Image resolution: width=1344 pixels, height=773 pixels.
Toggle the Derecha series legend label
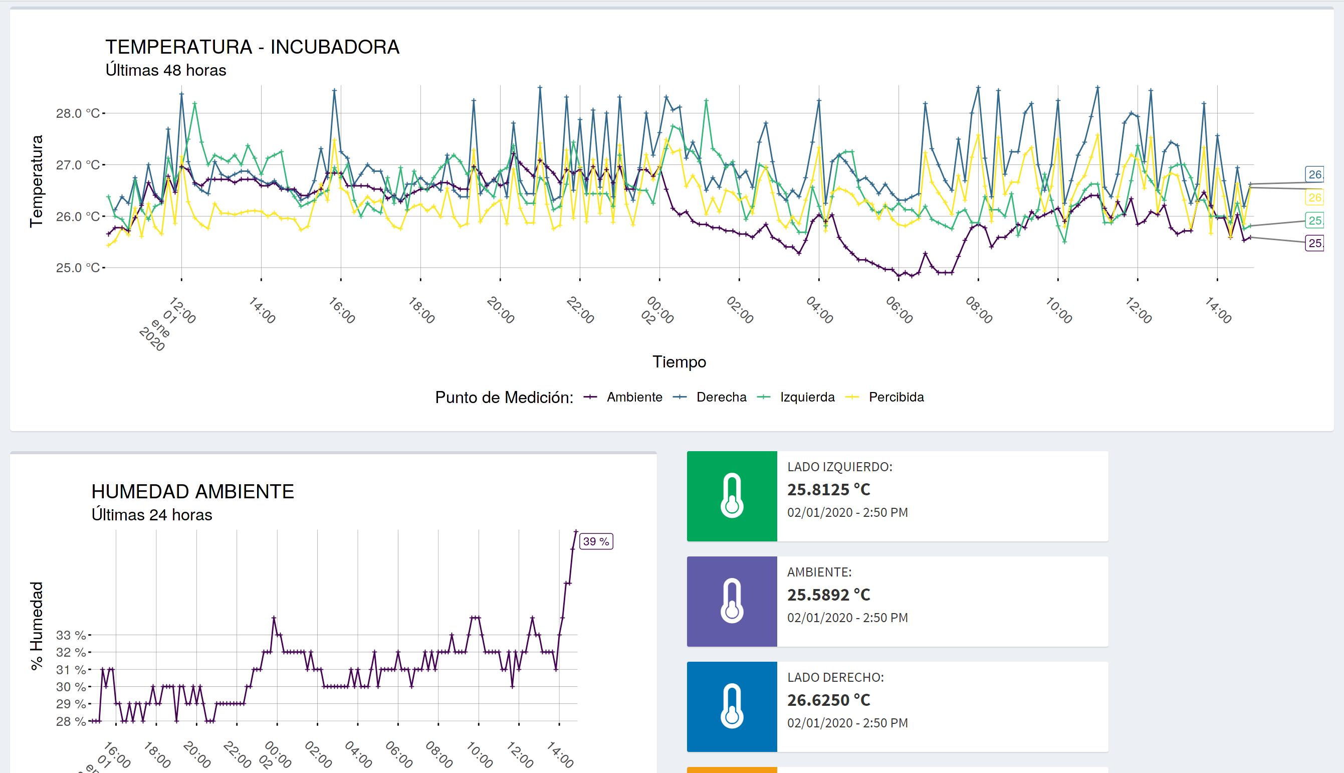click(721, 397)
